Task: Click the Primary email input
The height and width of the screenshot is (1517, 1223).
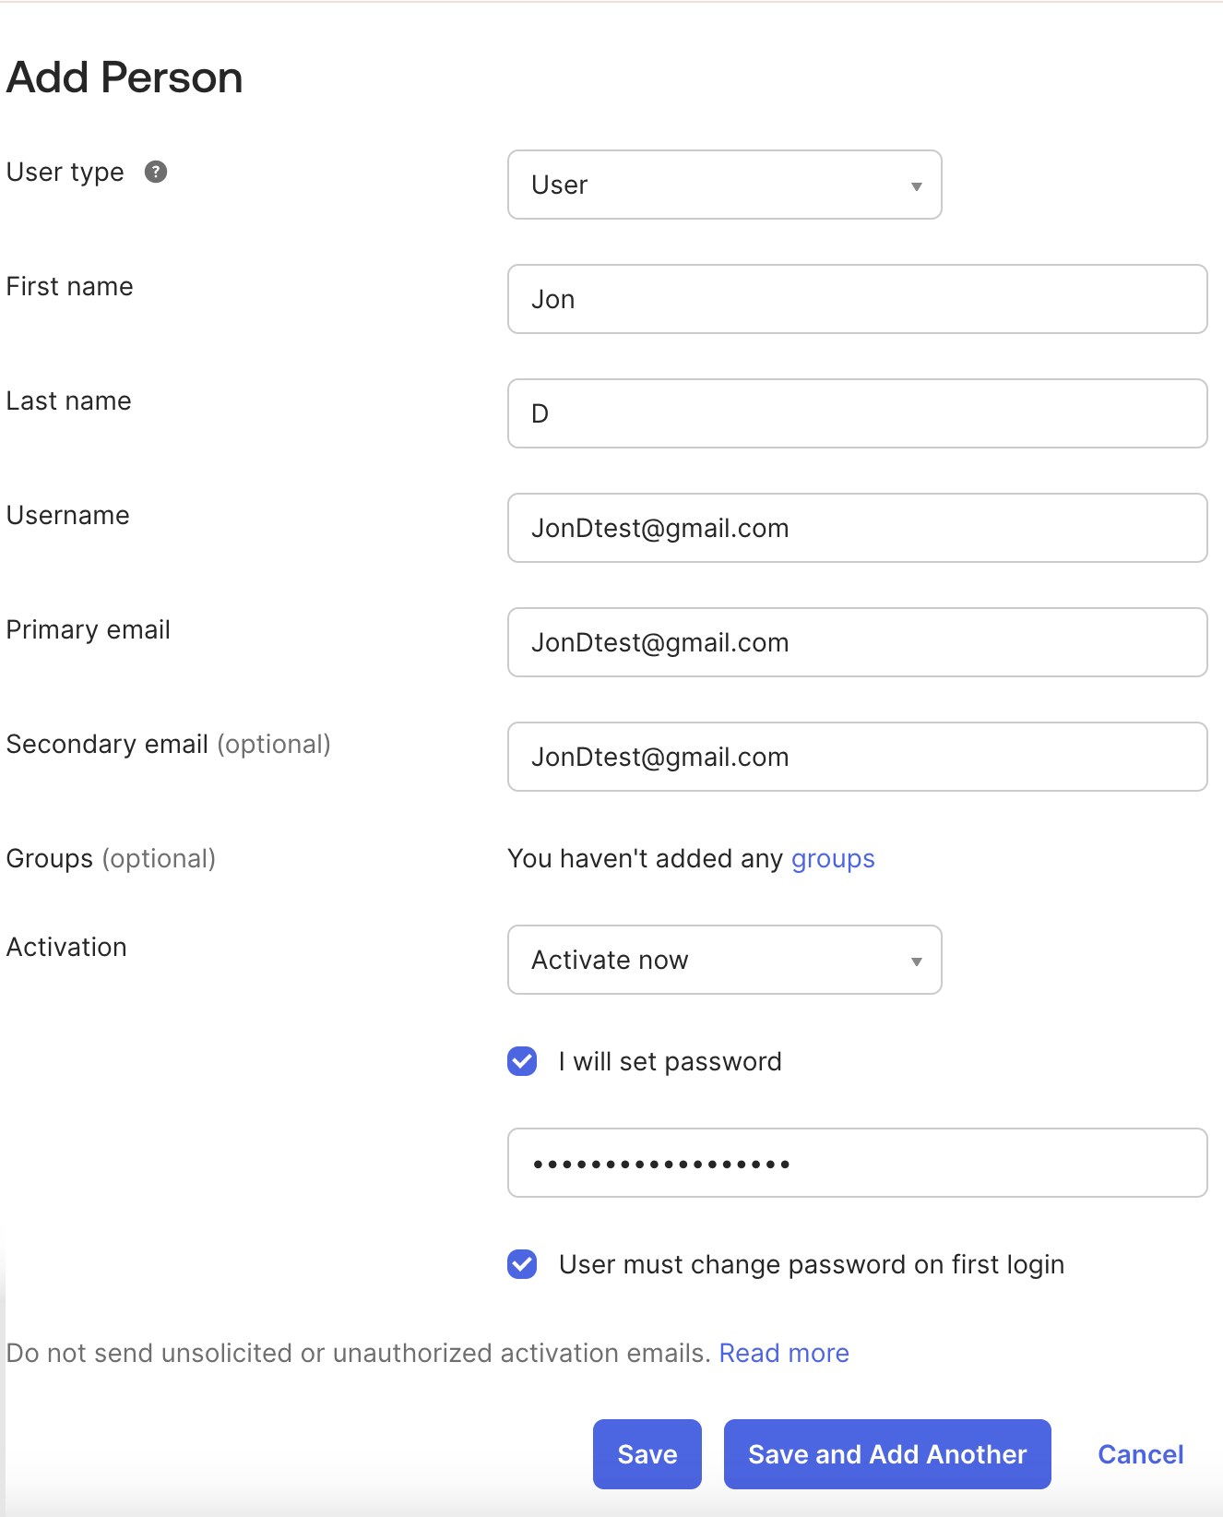Action: (x=856, y=642)
